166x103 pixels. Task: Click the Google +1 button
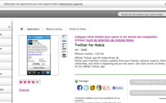click(x=107, y=88)
